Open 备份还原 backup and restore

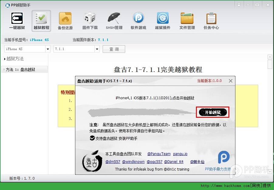tap(65, 21)
